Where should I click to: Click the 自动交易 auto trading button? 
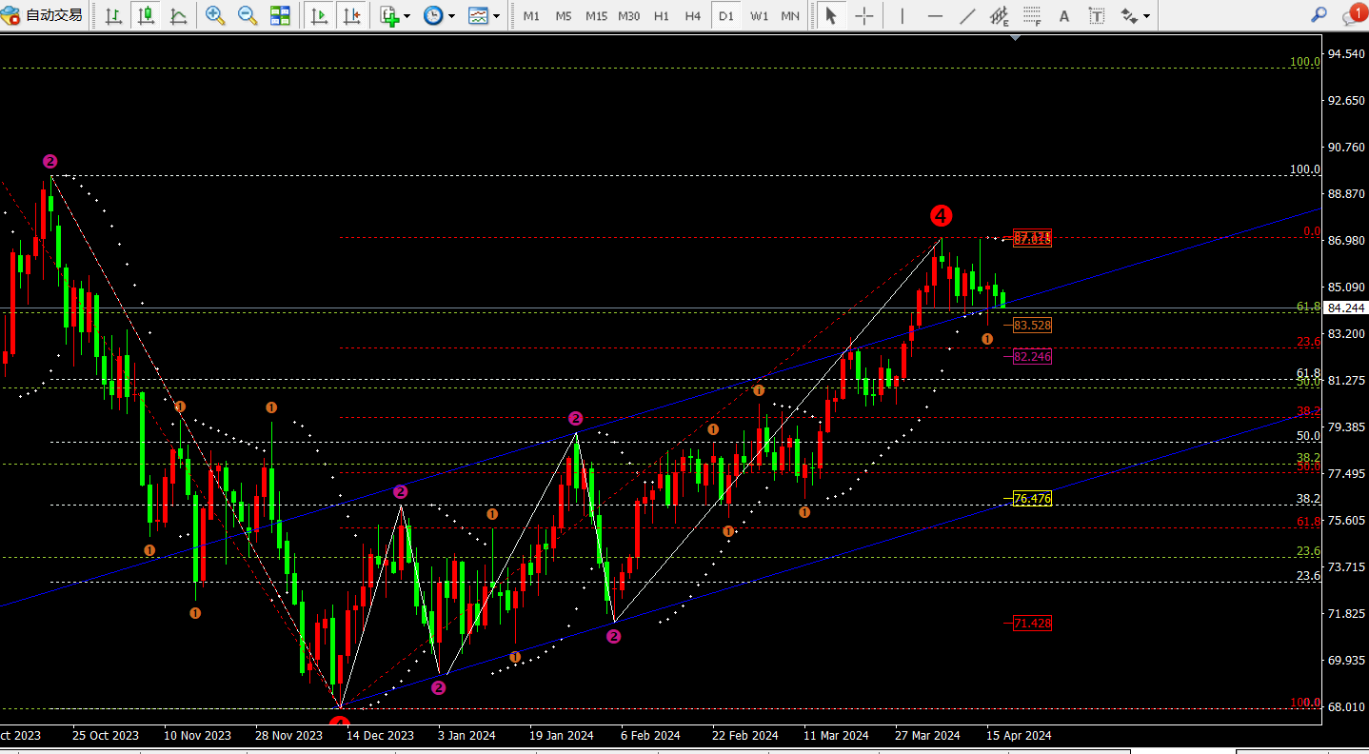[43, 15]
